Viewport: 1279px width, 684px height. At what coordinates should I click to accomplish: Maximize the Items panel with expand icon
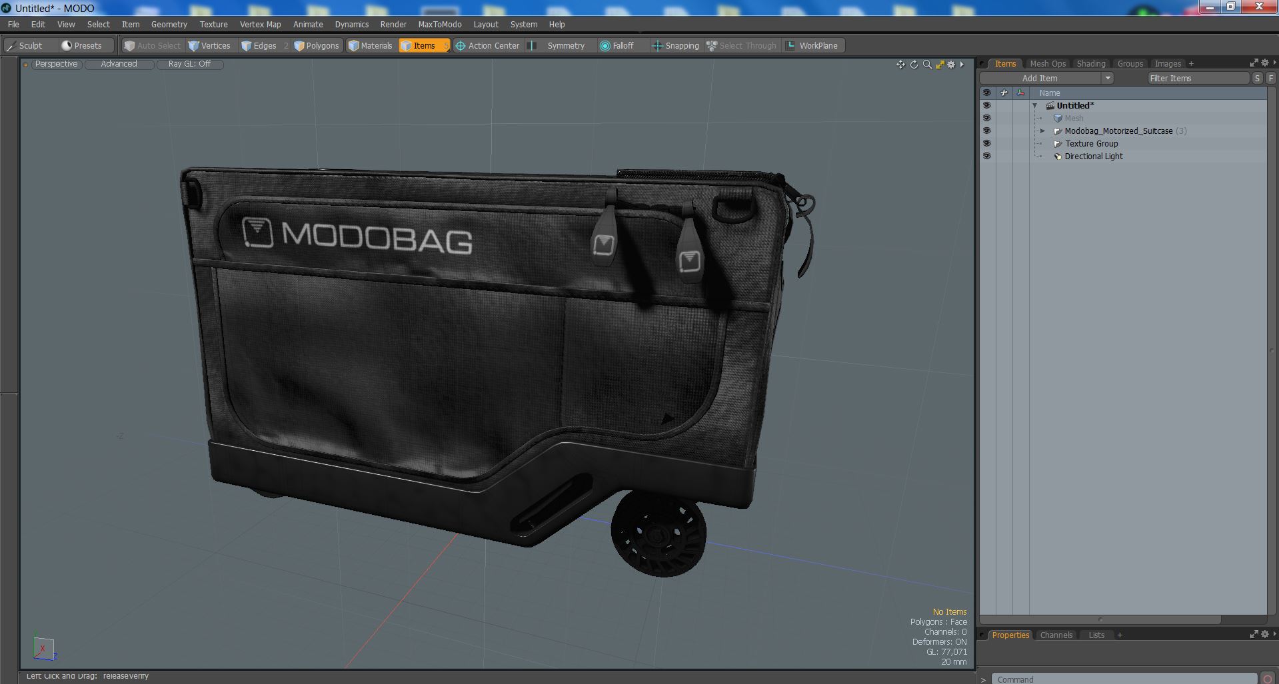point(1254,63)
